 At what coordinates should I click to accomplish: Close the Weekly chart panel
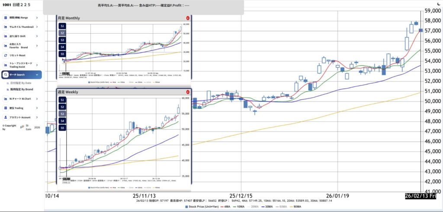187,92
